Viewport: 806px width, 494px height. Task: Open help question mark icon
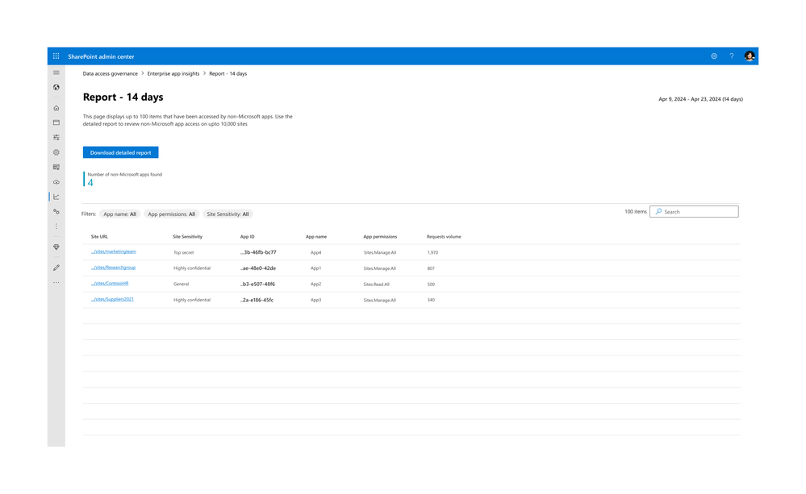(732, 56)
